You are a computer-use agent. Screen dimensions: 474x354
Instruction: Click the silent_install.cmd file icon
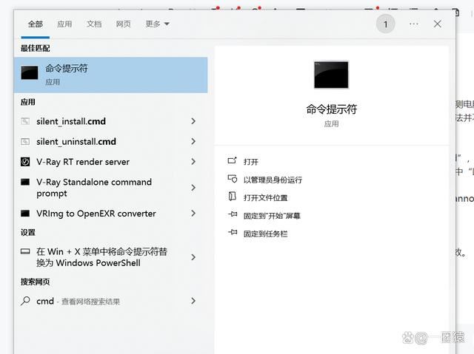25,121
